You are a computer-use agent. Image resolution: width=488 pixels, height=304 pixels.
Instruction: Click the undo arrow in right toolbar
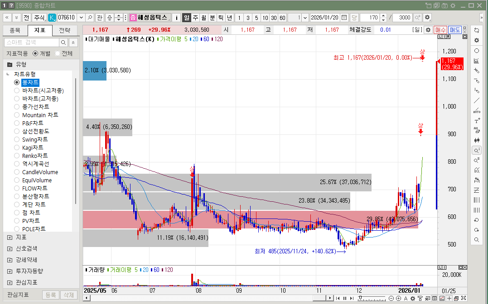pos(477,220)
